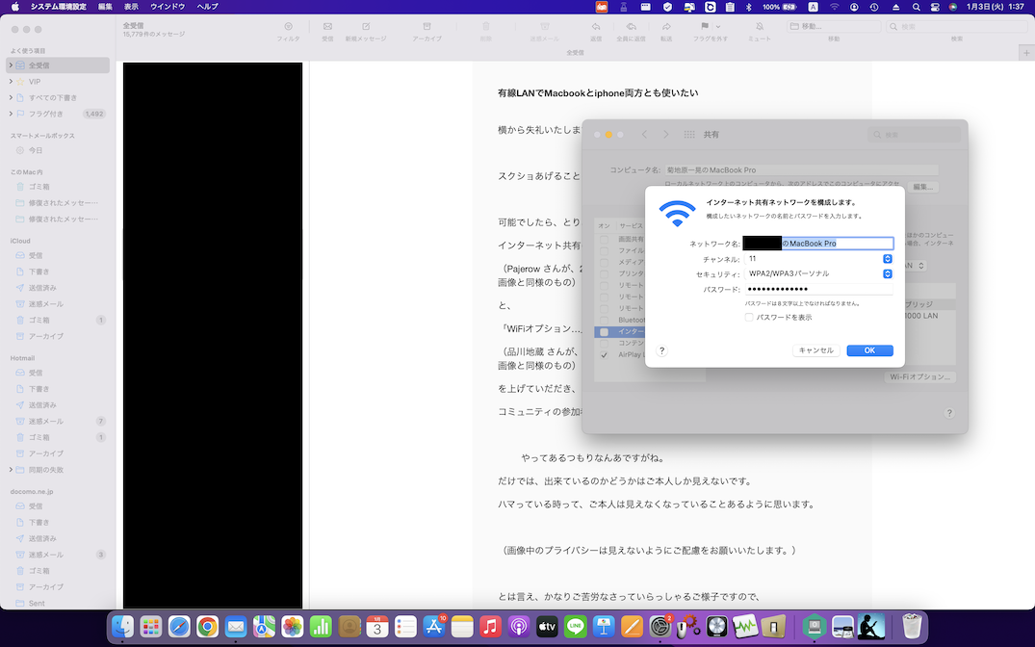Screen dimensions: 1035x647
Task: Enable the パスワードを表示 checkbox
Action: click(x=749, y=317)
